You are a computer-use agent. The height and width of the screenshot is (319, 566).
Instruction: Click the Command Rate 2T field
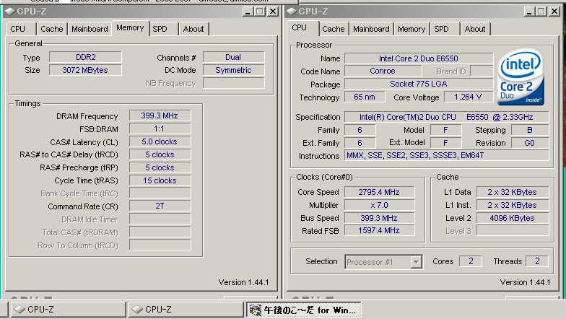(x=160, y=206)
